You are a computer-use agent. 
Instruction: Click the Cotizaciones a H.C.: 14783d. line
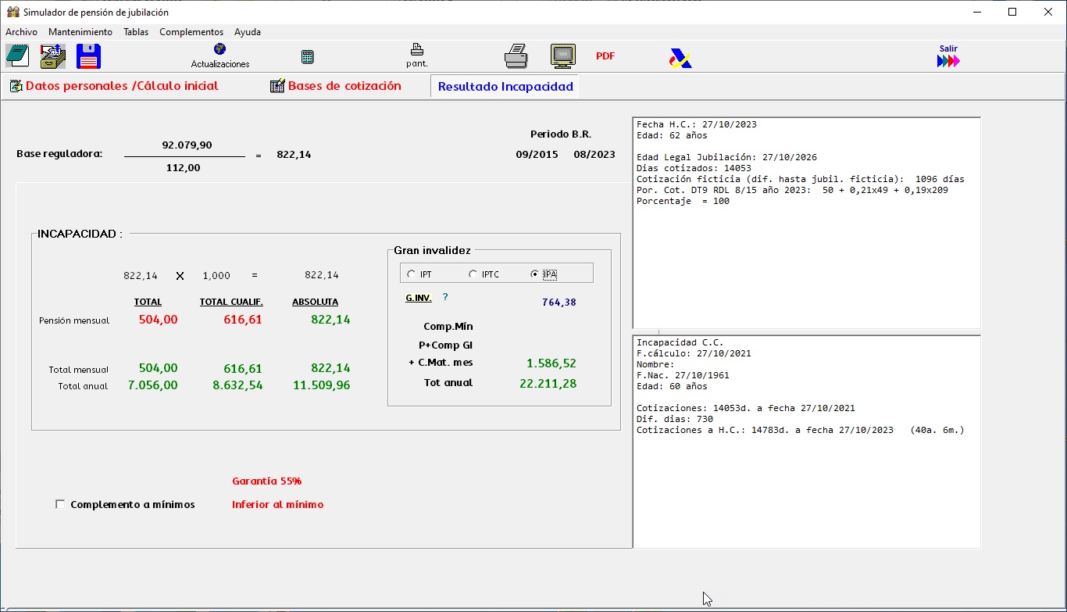(800, 430)
